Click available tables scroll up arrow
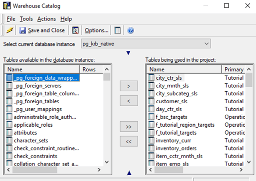The width and height of the screenshot is (256, 181). coord(106,69)
